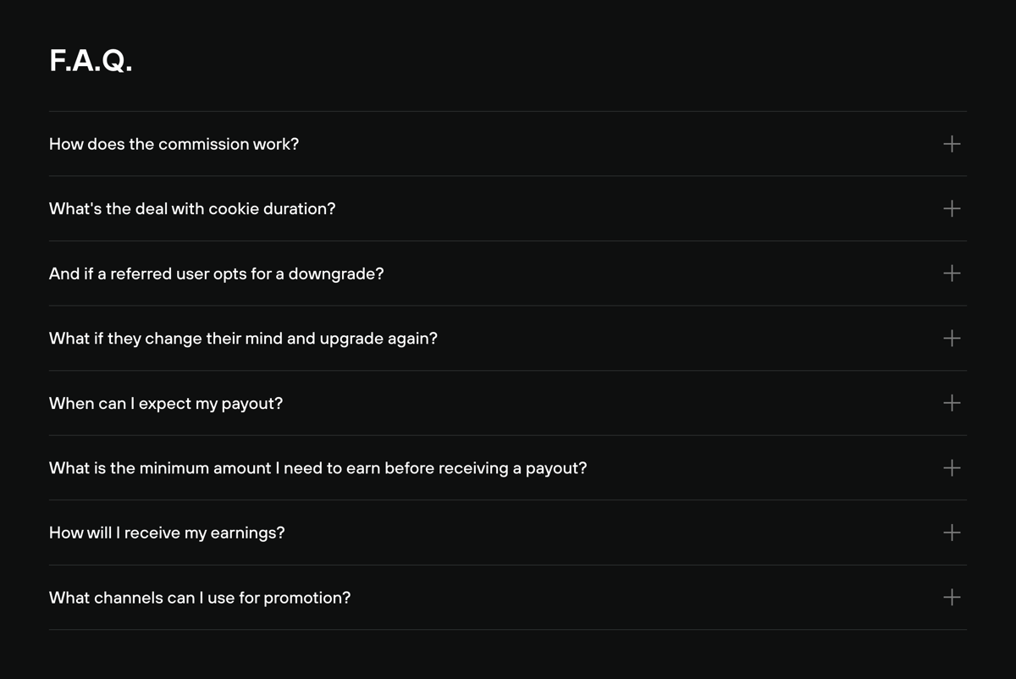Select 'How will I receive my earnings?' entry
This screenshot has width=1016, height=679.
[x=167, y=533]
